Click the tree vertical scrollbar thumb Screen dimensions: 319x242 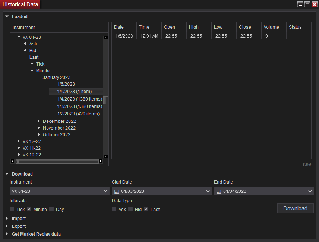pyautogui.click(x=106, y=100)
